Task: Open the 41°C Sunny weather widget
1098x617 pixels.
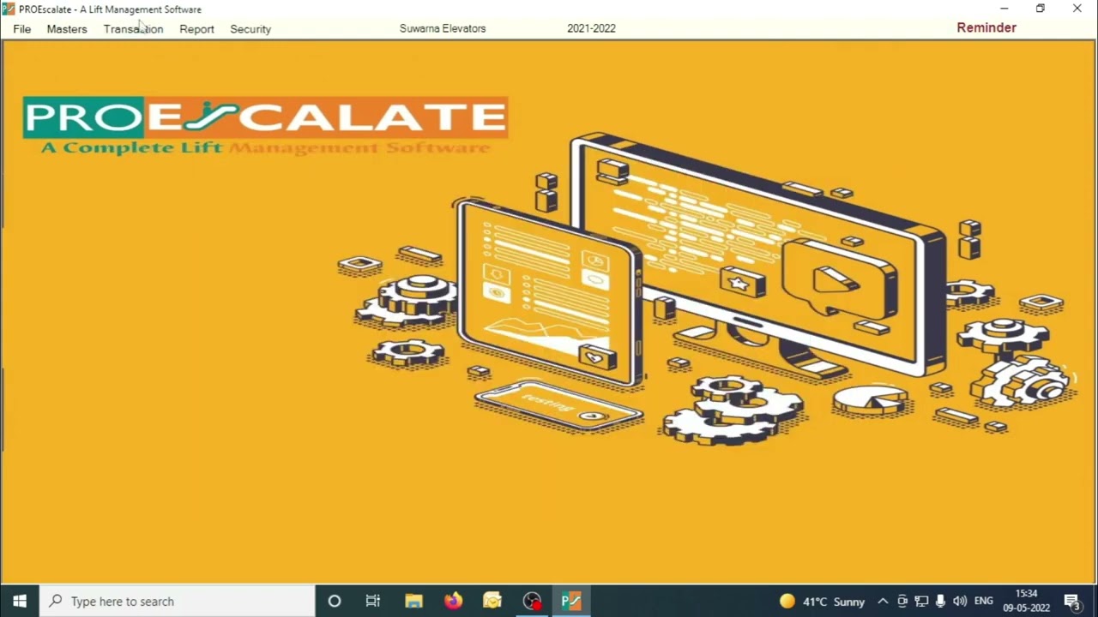Action: [822, 602]
